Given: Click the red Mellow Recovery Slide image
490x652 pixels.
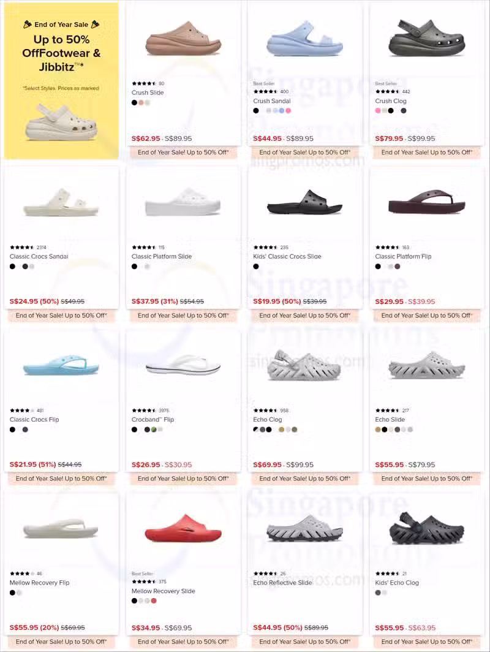Looking at the screenshot, I should [183, 528].
